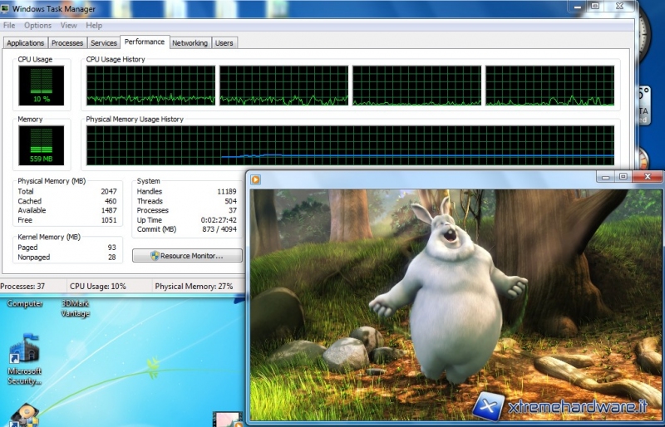Click the video file thumbnail on desktop
This screenshot has height=427, width=665.
[224, 419]
